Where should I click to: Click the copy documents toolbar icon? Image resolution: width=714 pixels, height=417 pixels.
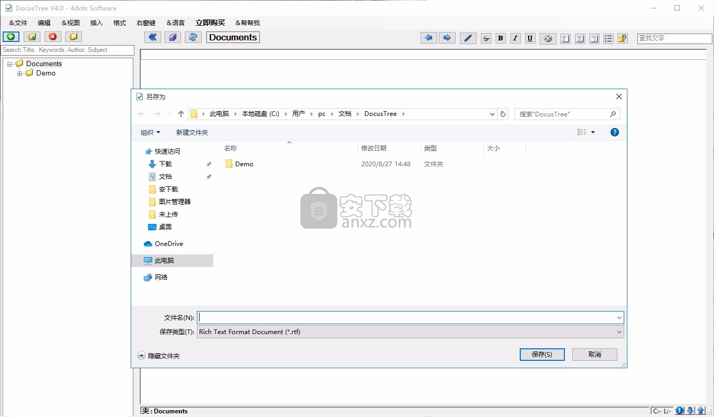pyautogui.click(x=173, y=37)
